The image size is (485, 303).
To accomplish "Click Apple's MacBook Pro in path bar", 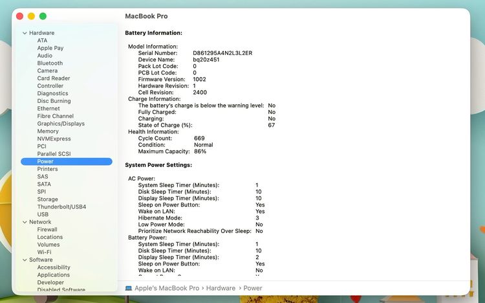I will (x=167, y=288).
